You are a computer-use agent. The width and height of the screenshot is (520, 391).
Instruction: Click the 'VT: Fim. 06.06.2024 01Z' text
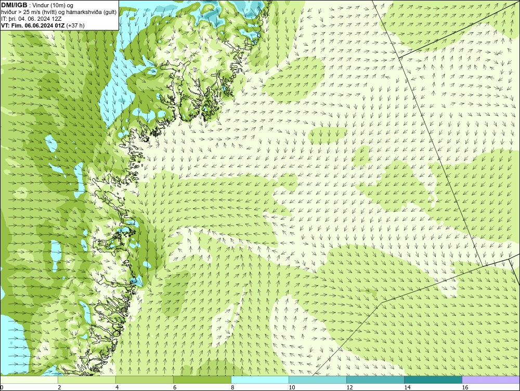coord(33,25)
